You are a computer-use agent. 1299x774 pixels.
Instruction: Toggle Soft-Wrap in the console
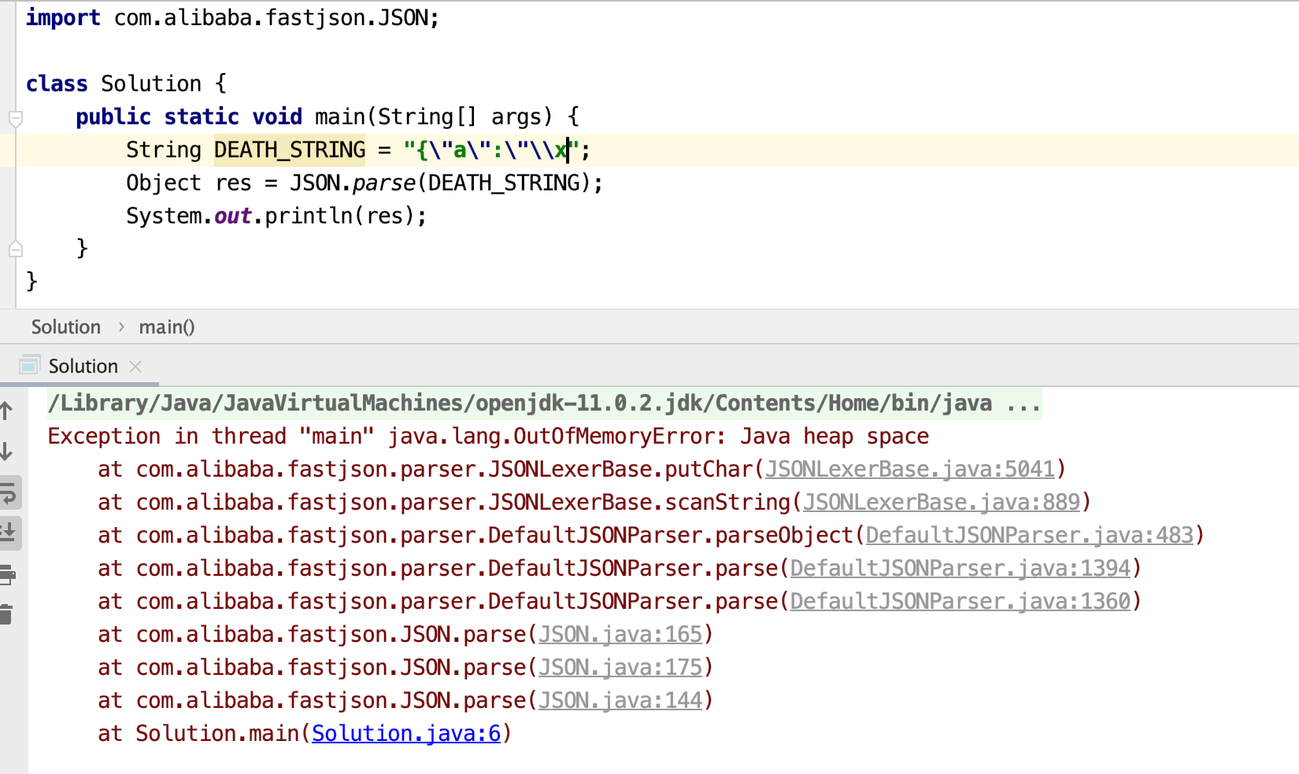pyautogui.click(x=9, y=494)
